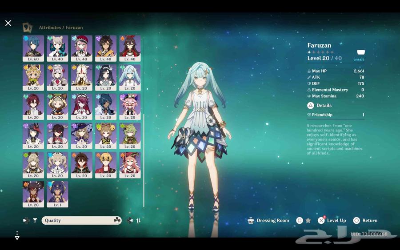Screen dimensions: 400x250
Task: Select Faruzan's highlighted portrait in grid
Action: pos(130,77)
